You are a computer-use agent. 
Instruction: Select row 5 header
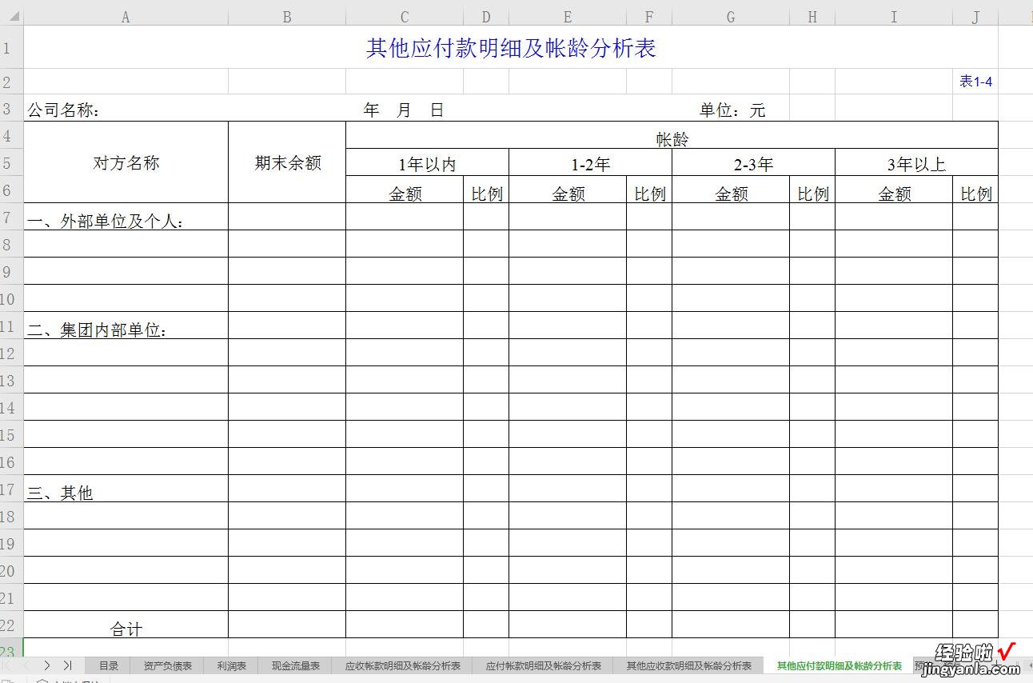[11, 162]
